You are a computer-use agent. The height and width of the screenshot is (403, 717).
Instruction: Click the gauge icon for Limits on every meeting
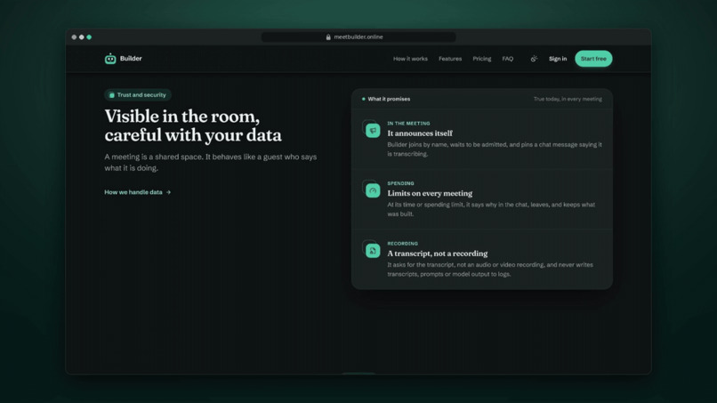[373, 190]
